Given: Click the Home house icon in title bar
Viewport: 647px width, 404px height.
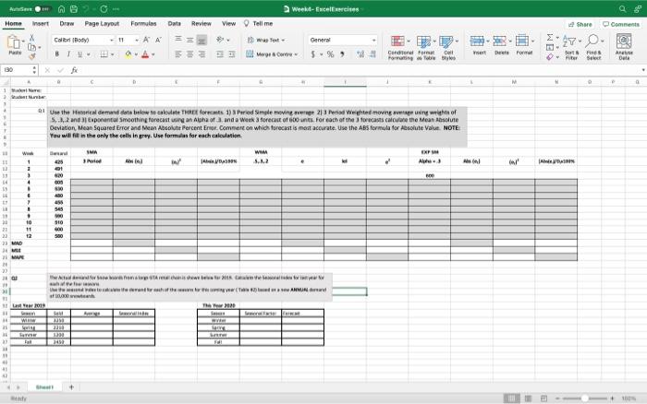Looking at the screenshot, I should point(61,9).
